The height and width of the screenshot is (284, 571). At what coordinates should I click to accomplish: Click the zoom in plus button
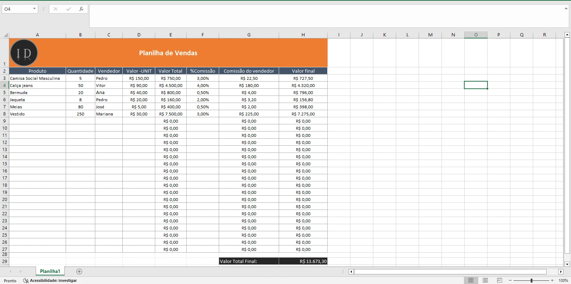[x=552, y=280]
